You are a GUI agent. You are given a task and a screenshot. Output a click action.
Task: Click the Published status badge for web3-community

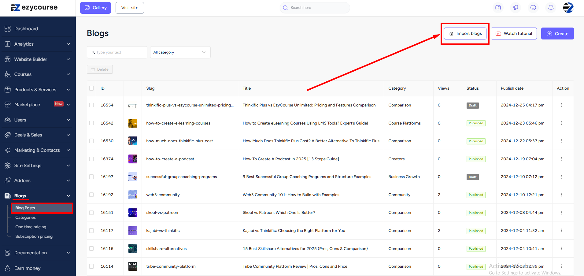coord(476,195)
